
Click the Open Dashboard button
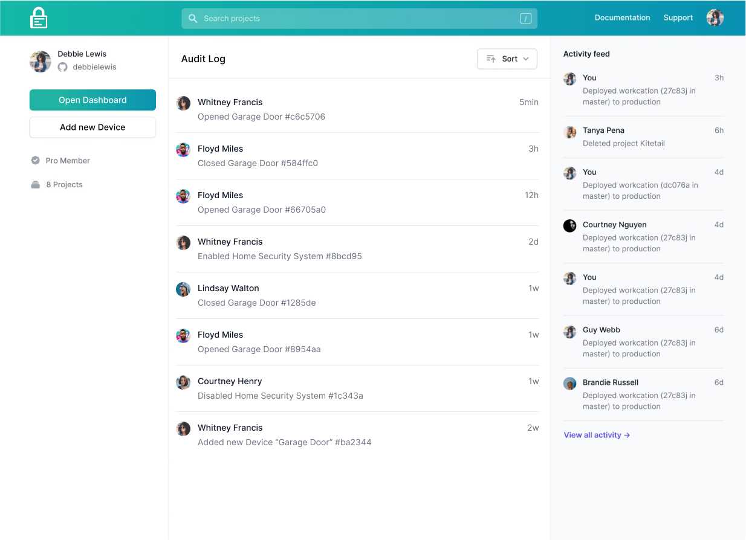coord(92,100)
